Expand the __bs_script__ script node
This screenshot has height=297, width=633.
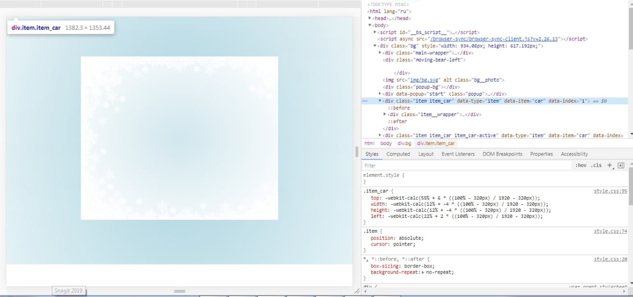(x=375, y=32)
